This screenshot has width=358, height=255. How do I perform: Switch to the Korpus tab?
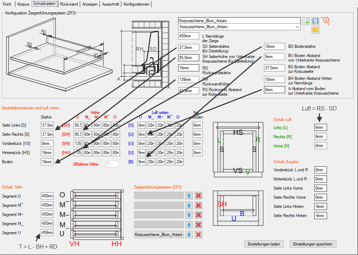point(23,4)
